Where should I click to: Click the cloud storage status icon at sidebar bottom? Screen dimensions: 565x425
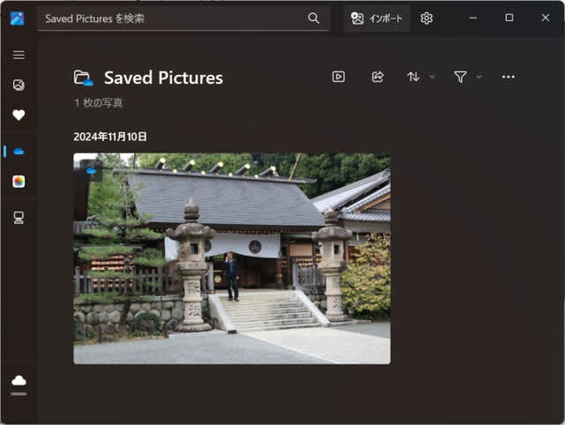pos(19,380)
